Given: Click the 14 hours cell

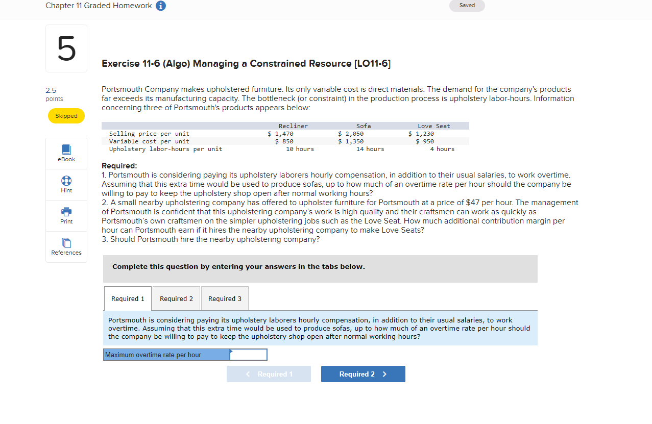Looking at the screenshot, I should pos(370,149).
